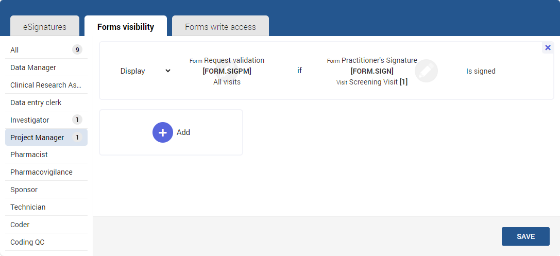The image size is (560, 256).
Task: Select the Project Manager role
Action: [x=46, y=138]
